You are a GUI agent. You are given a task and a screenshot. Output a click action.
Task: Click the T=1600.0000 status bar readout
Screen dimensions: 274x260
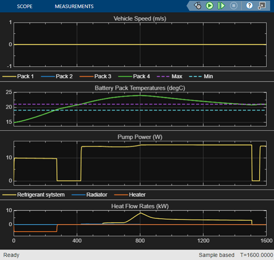click(x=256, y=255)
